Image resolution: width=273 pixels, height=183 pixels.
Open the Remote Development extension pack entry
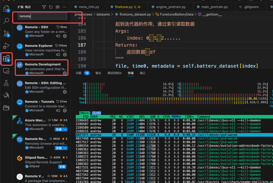(42, 69)
